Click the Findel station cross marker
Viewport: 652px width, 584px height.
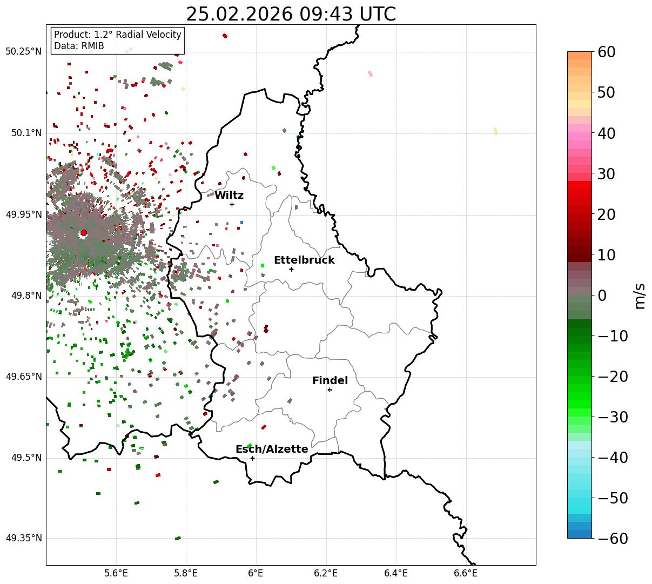[330, 390]
